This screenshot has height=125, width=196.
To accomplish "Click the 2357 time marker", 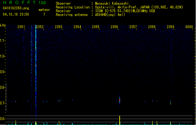I will coord(133,27).
